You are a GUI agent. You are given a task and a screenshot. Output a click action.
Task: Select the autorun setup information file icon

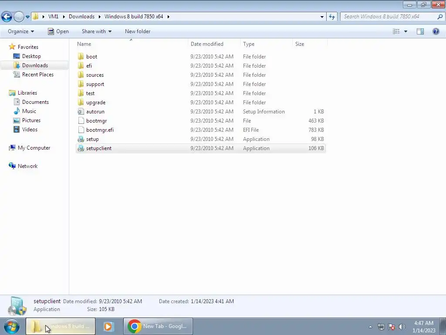pyautogui.click(x=81, y=111)
